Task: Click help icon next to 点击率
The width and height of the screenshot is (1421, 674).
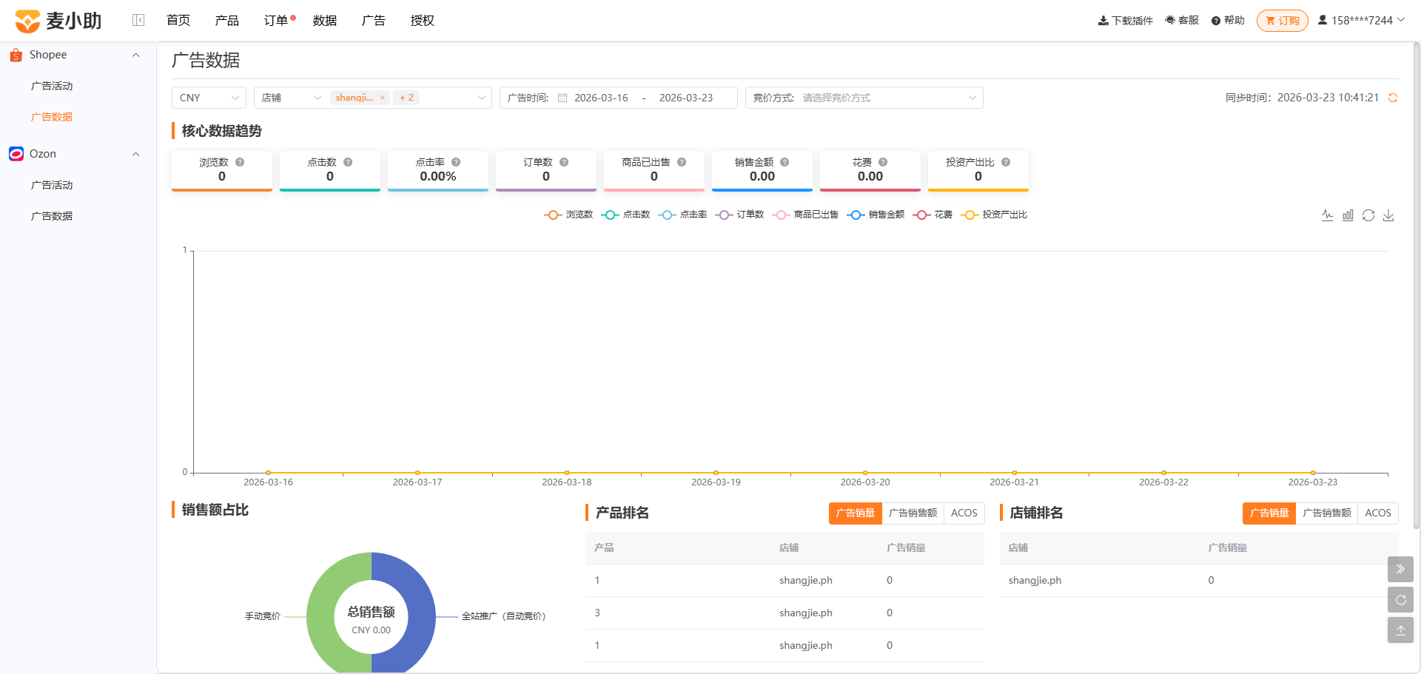Action: 456,162
